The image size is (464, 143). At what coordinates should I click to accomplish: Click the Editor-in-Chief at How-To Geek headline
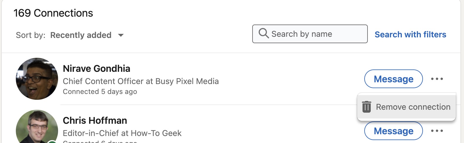pos(122,133)
